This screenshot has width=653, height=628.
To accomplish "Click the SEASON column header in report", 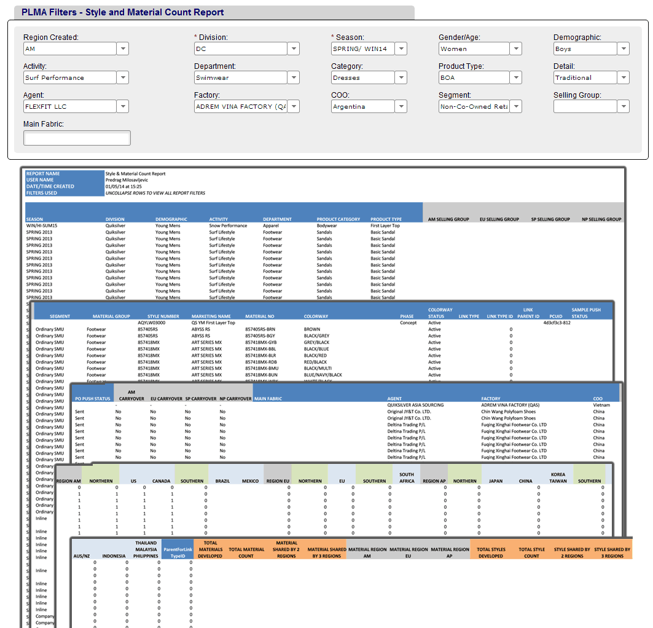I will [x=34, y=219].
